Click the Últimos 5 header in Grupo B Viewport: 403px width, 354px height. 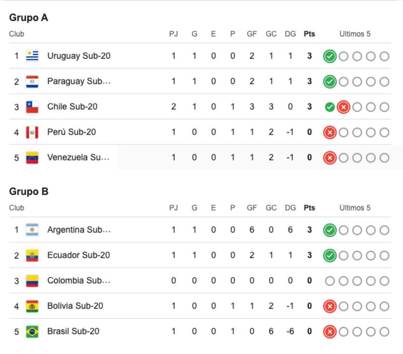(355, 208)
